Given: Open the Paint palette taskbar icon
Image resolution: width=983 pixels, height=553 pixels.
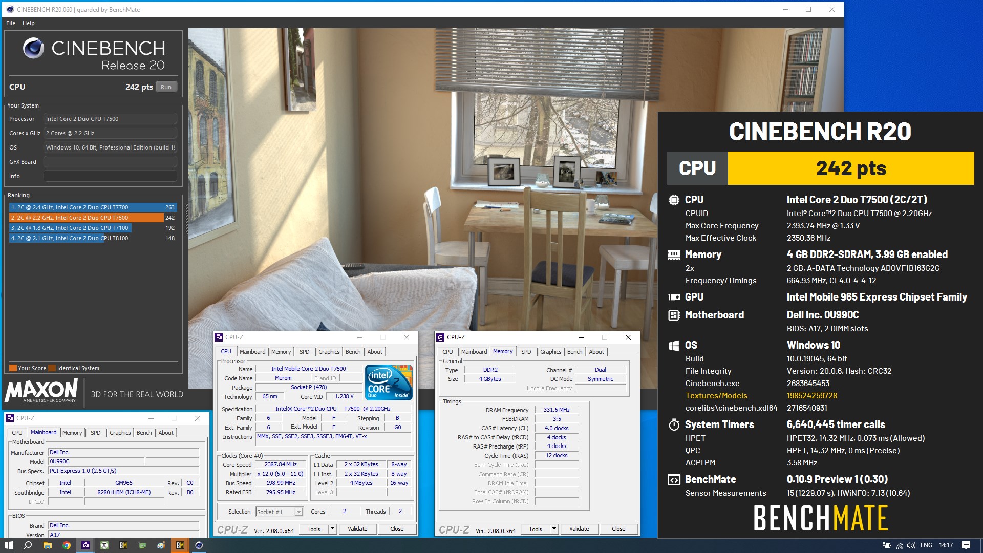Looking at the screenshot, I should [x=161, y=545].
